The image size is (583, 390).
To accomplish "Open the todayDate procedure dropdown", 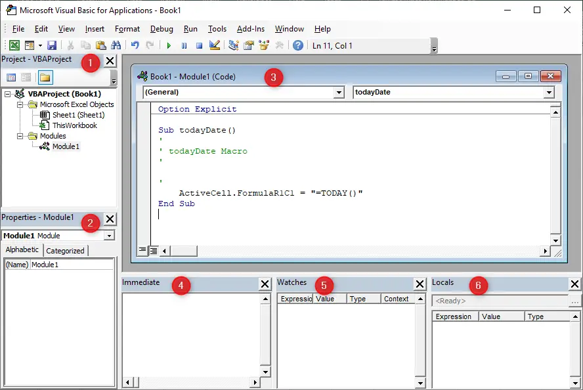I will point(549,92).
